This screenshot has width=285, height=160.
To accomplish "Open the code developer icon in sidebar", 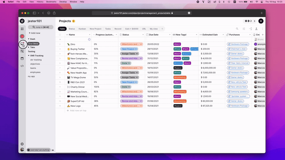I will pos(22,66).
